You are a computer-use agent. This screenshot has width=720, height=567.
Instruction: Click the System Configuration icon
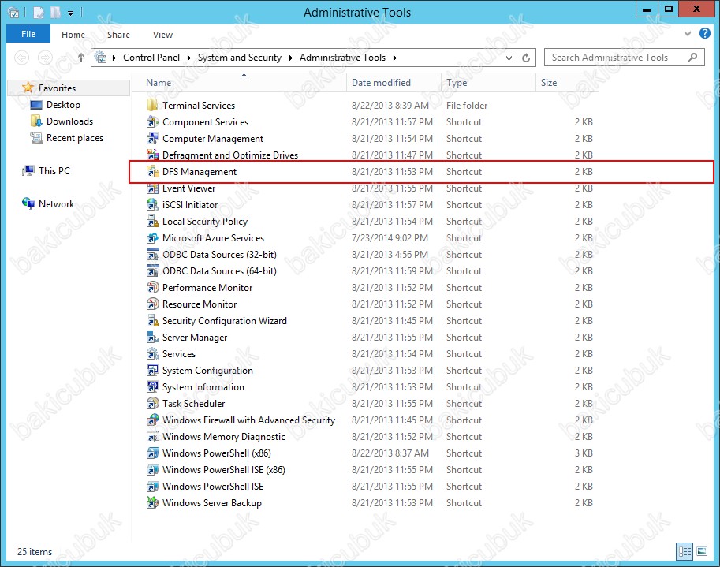pyautogui.click(x=152, y=371)
